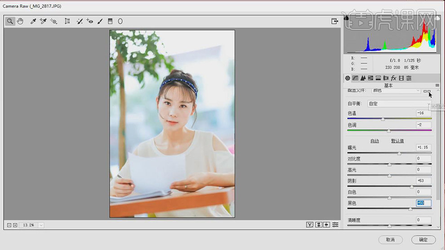The image size is (445, 250).
Task: Adjust the Blacks slider handle
Action: point(410,209)
